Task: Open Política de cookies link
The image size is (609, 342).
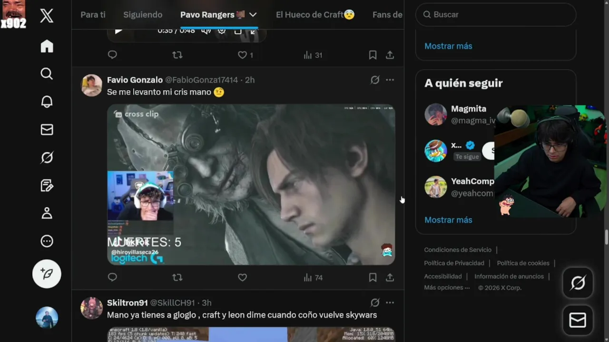Action: coord(523,263)
